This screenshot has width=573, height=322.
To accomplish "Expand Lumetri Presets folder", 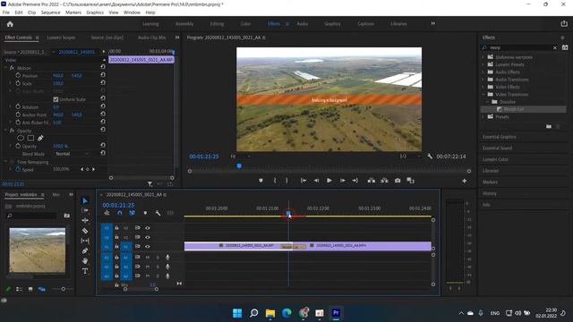I will (483, 64).
